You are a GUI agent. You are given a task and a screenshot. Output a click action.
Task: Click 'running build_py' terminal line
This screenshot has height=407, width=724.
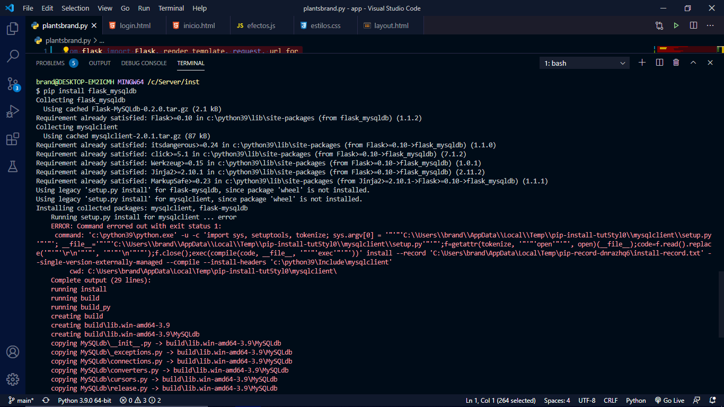point(81,307)
